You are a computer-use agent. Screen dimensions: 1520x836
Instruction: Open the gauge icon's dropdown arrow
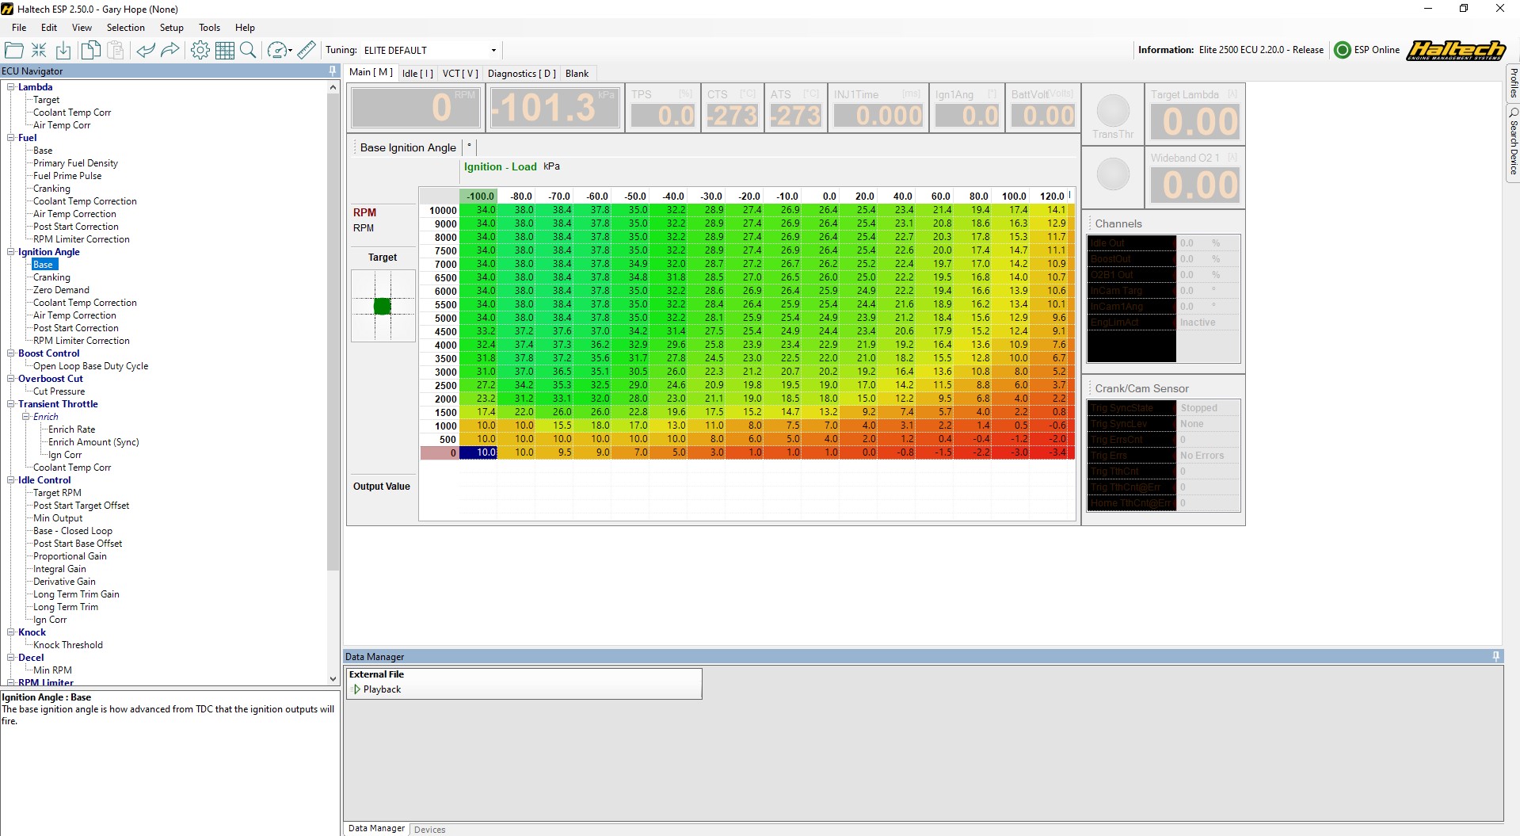click(291, 51)
